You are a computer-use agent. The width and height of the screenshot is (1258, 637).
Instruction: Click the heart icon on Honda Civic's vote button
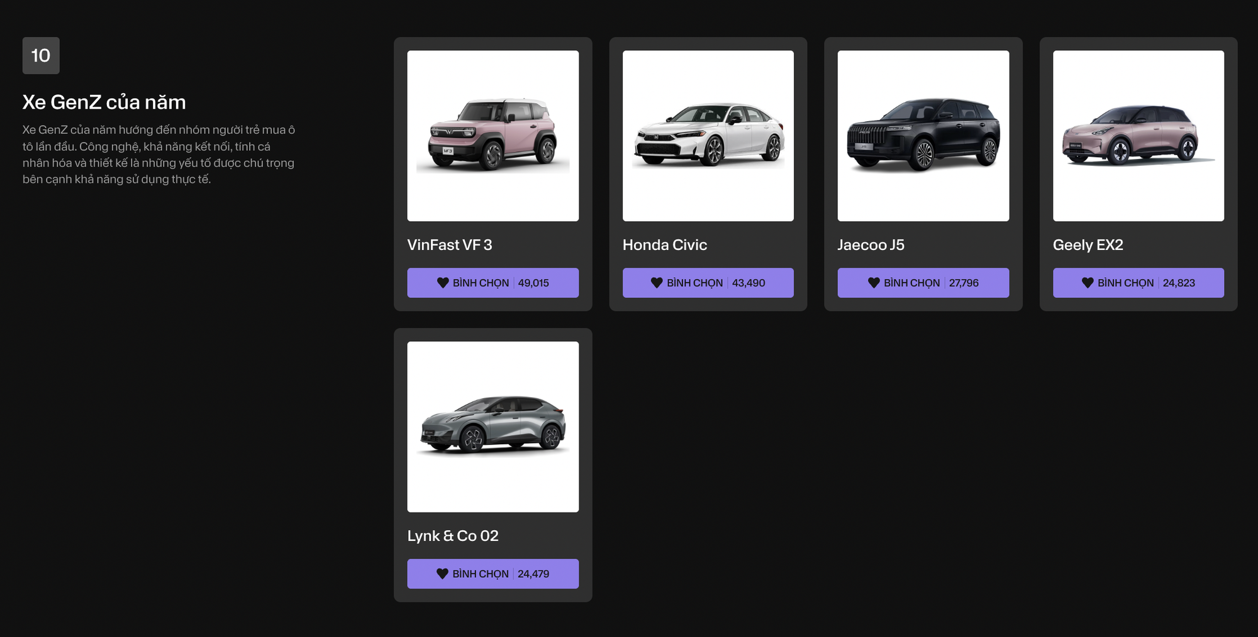coord(657,283)
